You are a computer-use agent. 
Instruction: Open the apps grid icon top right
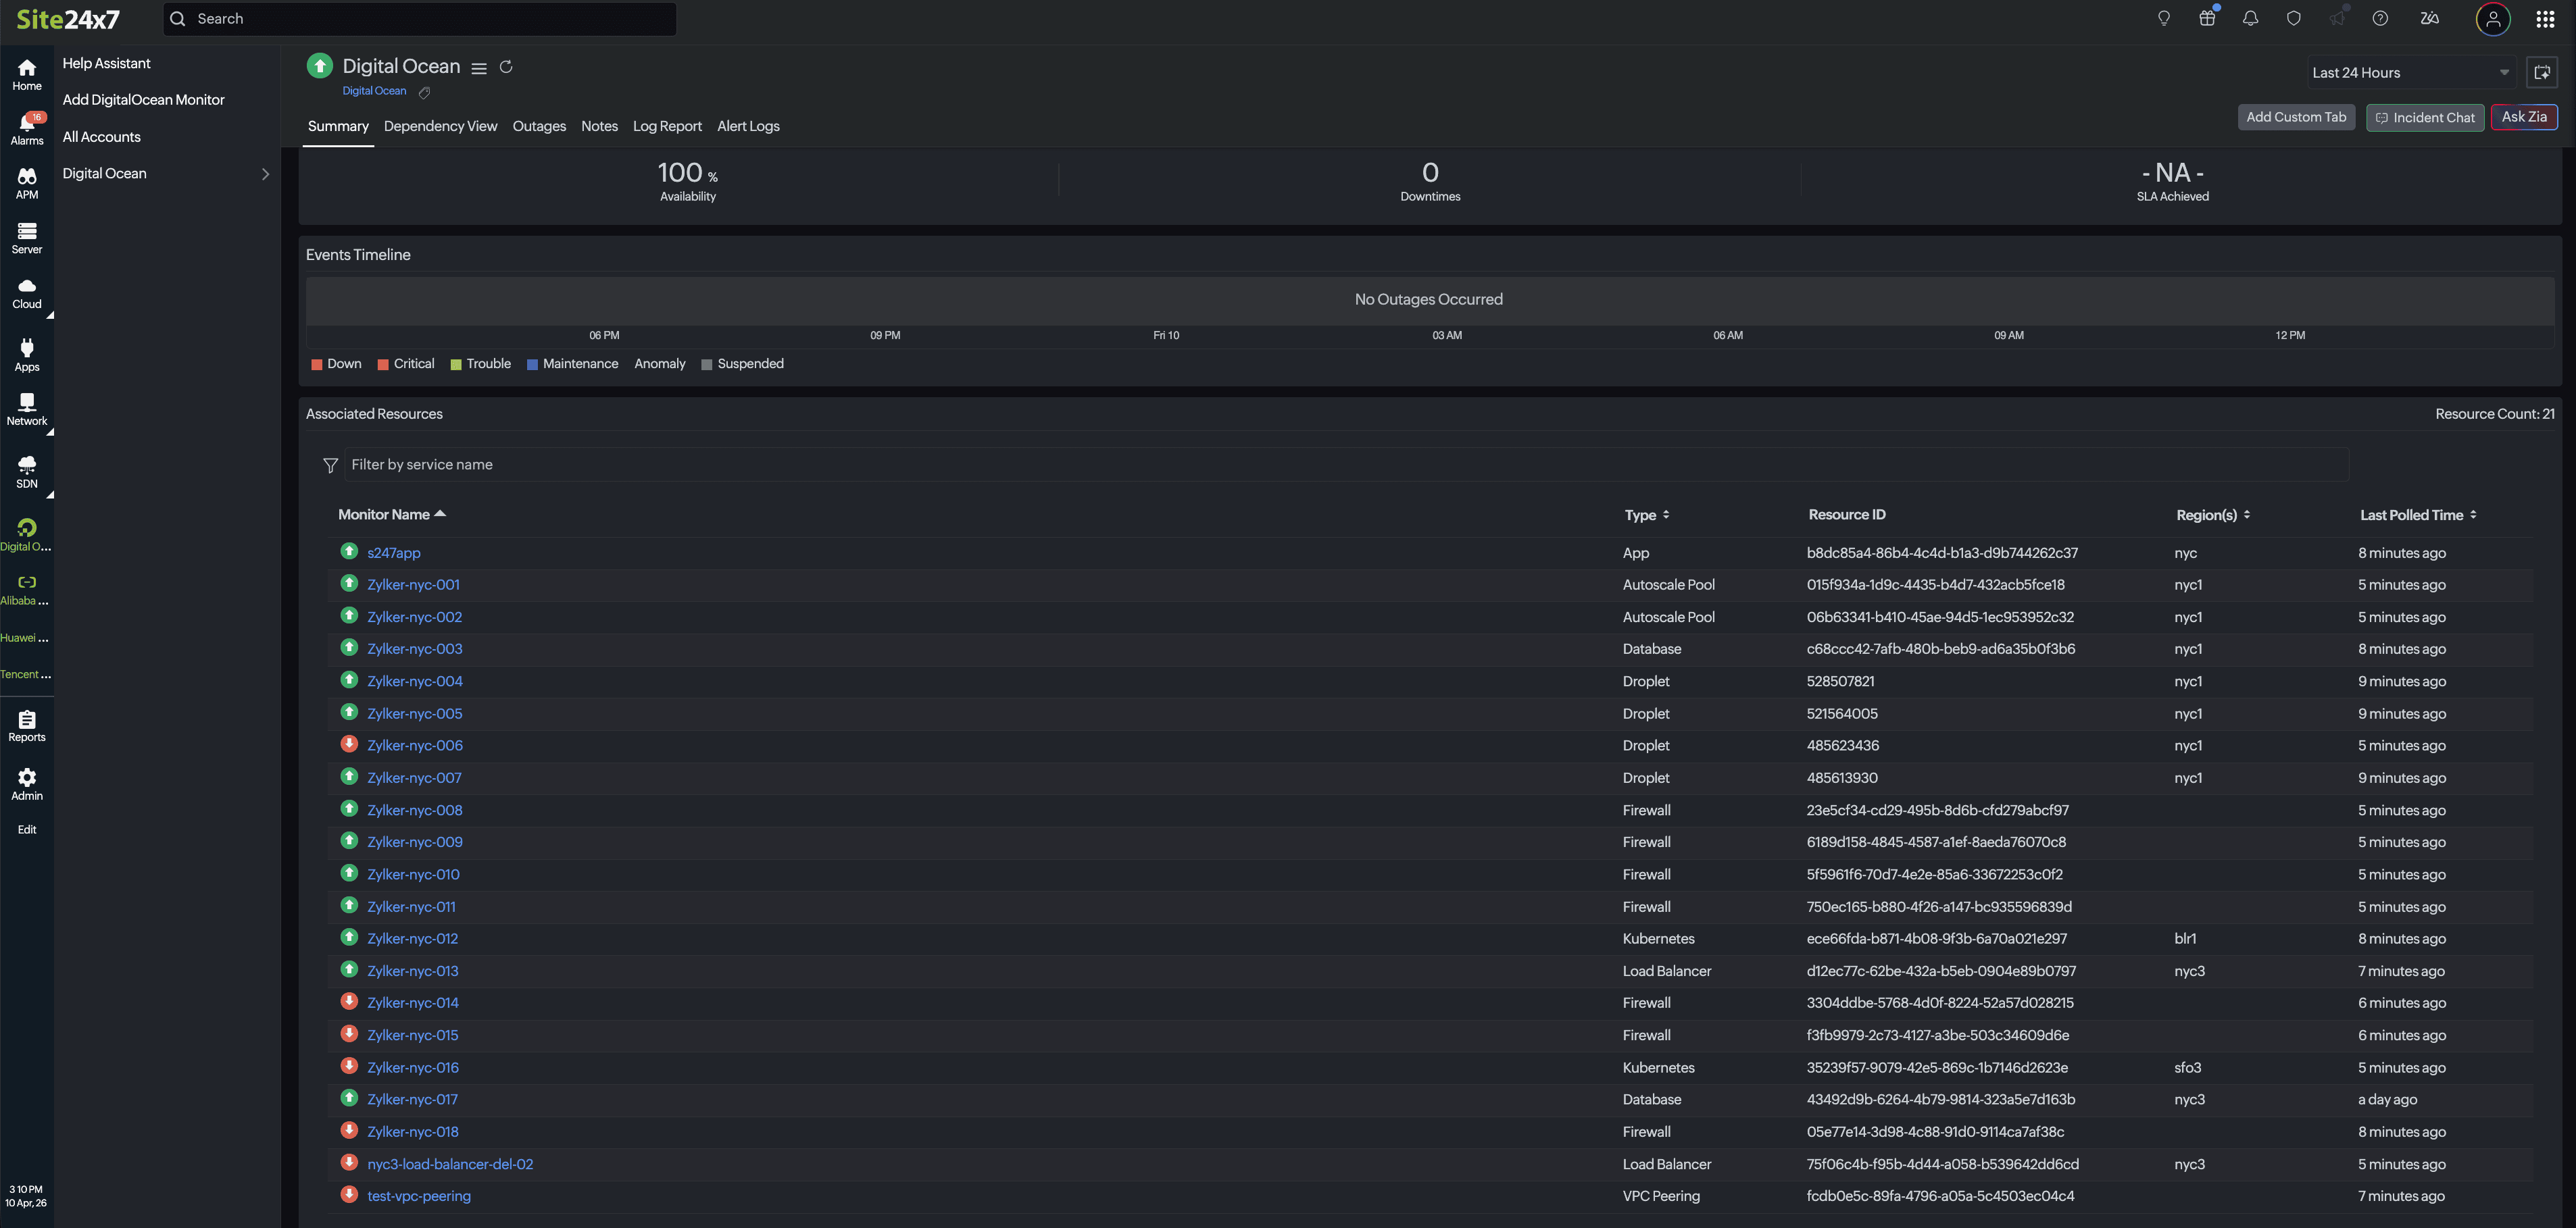[x=2545, y=19]
